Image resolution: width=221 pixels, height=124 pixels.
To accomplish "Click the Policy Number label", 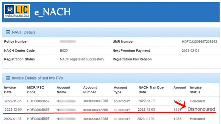I will point(16,42).
